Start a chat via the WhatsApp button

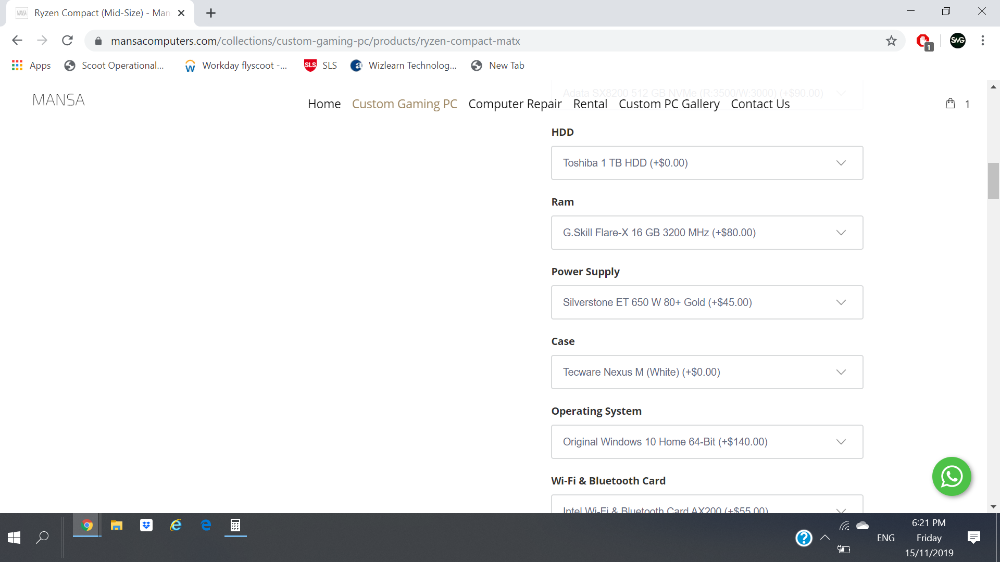[x=952, y=476]
